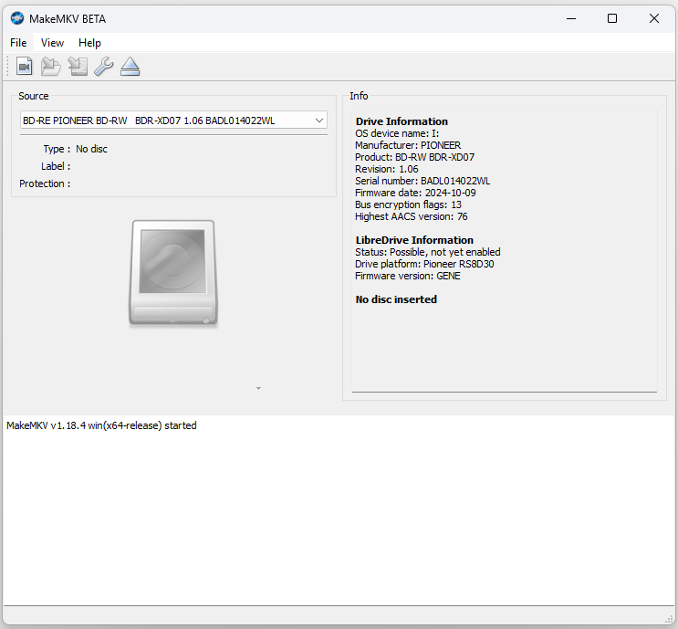Image resolution: width=678 pixels, height=629 pixels.
Task: Click the MakeMKV app icon in title bar
Action: pyautogui.click(x=17, y=18)
